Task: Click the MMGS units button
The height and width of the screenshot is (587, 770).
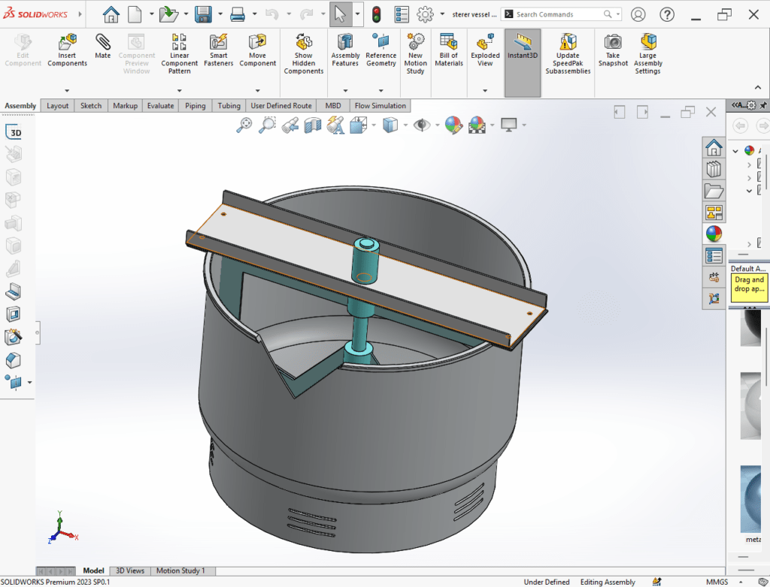Action: click(716, 582)
